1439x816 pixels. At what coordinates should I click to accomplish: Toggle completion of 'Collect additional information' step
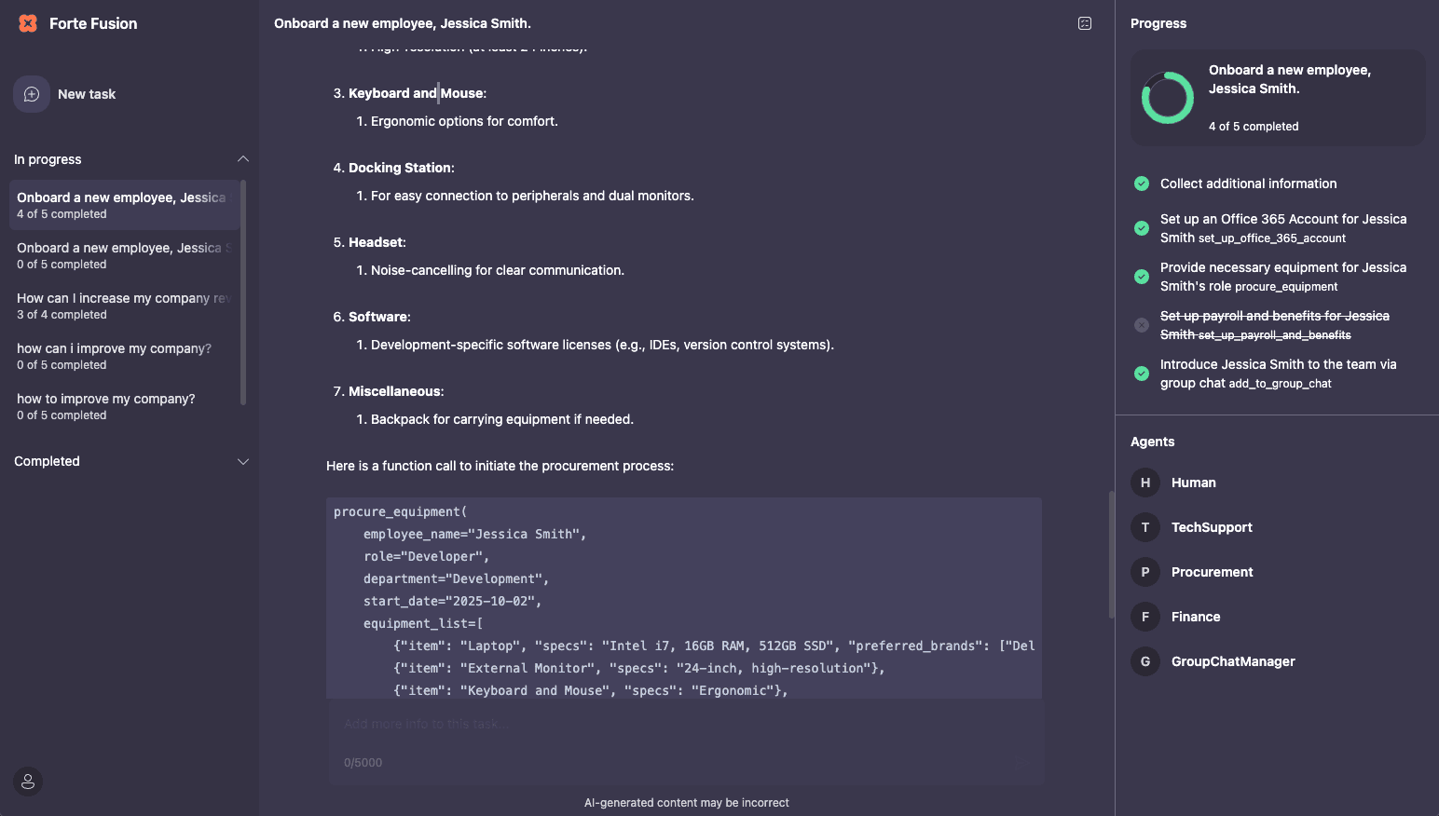click(1141, 184)
